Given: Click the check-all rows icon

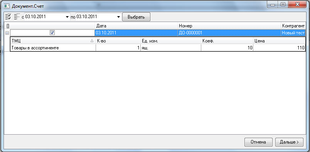Looking at the screenshot, I should [8, 17].
